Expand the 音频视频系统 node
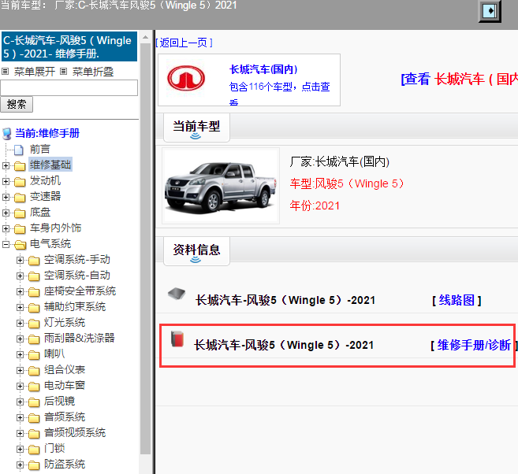This screenshot has width=518, height=474. (20, 433)
